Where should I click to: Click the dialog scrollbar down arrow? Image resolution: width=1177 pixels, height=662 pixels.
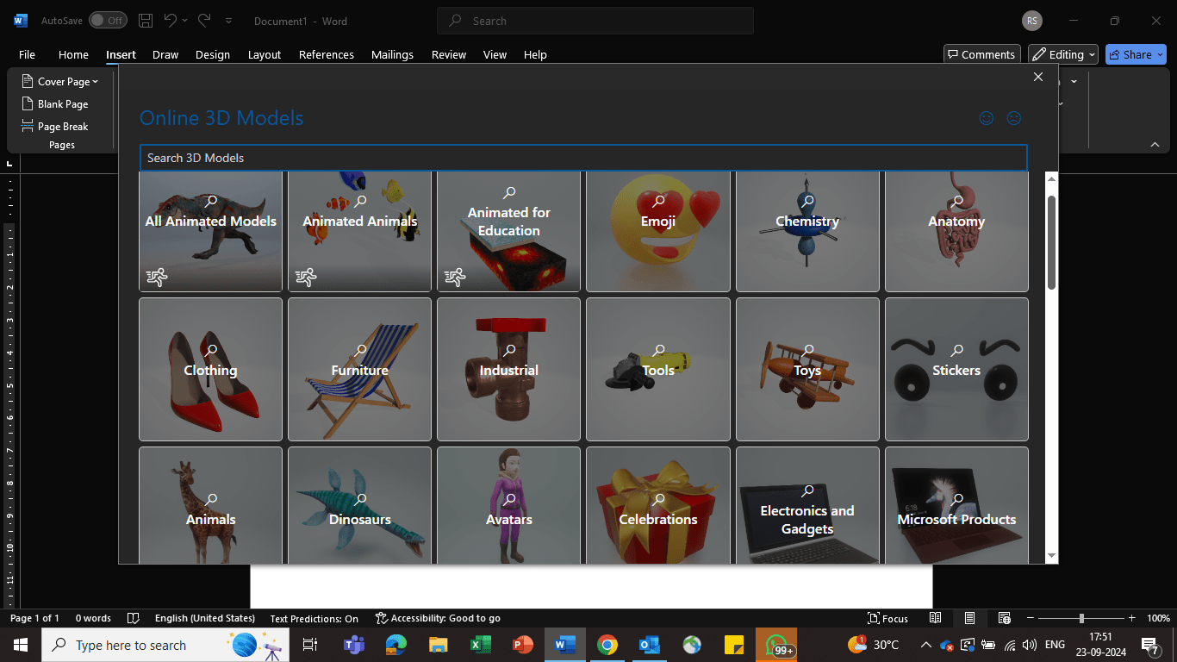1051,556
